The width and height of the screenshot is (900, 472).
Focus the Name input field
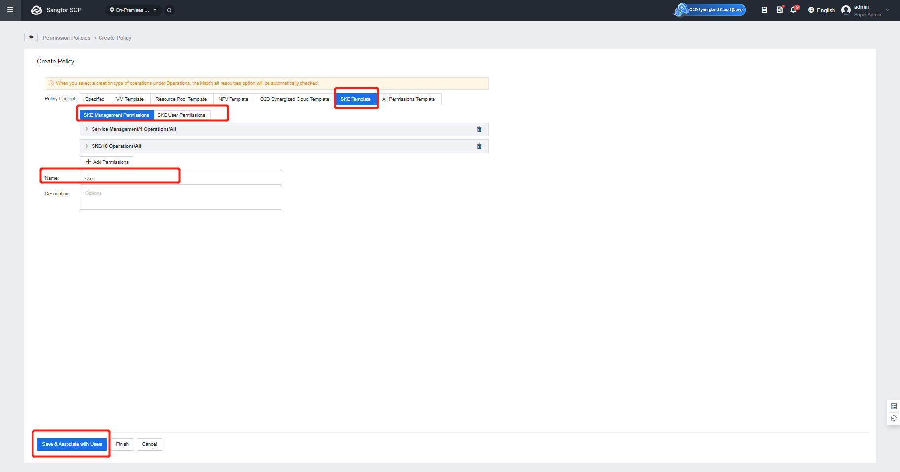(x=180, y=178)
